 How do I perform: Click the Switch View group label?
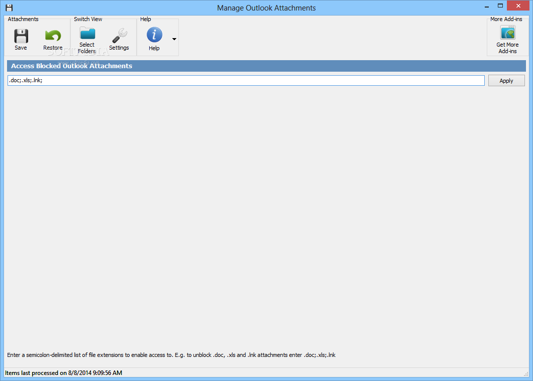point(88,19)
